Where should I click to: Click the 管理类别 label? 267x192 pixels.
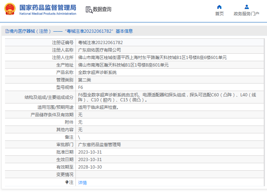click(65, 80)
